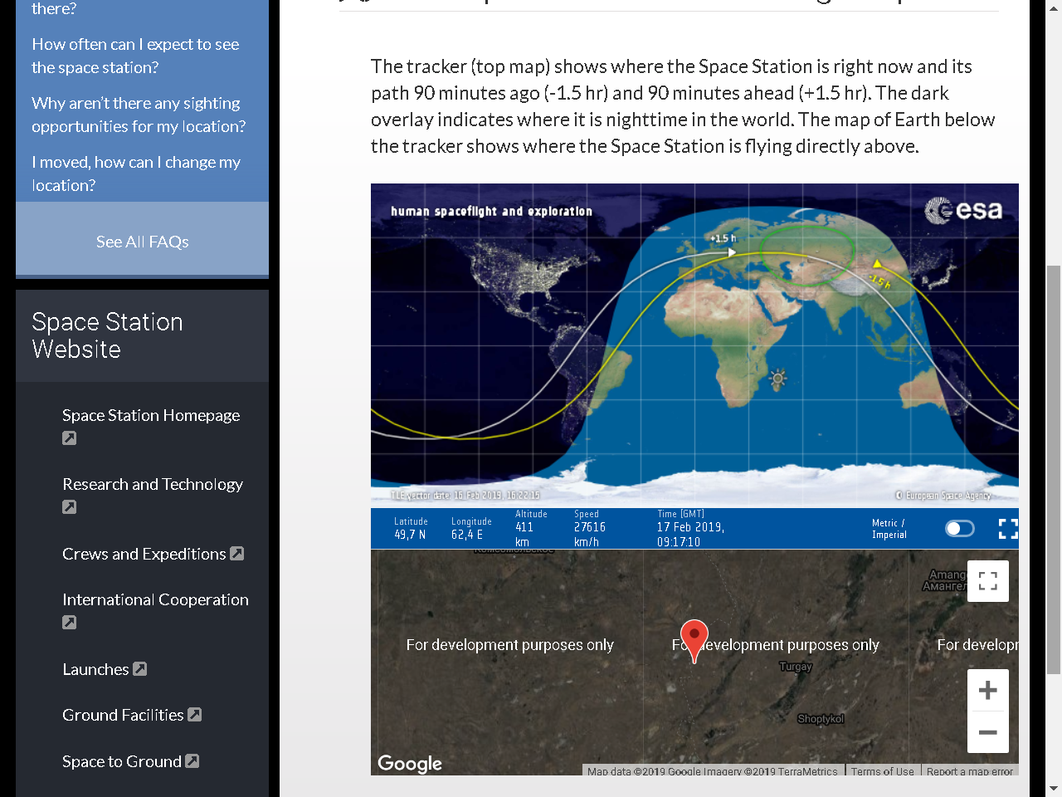The width and height of the screenshot is (1062, 797).
Task: Open the Google map in fullscreen view
Action: pyautogui.click(x=988, y=581)
